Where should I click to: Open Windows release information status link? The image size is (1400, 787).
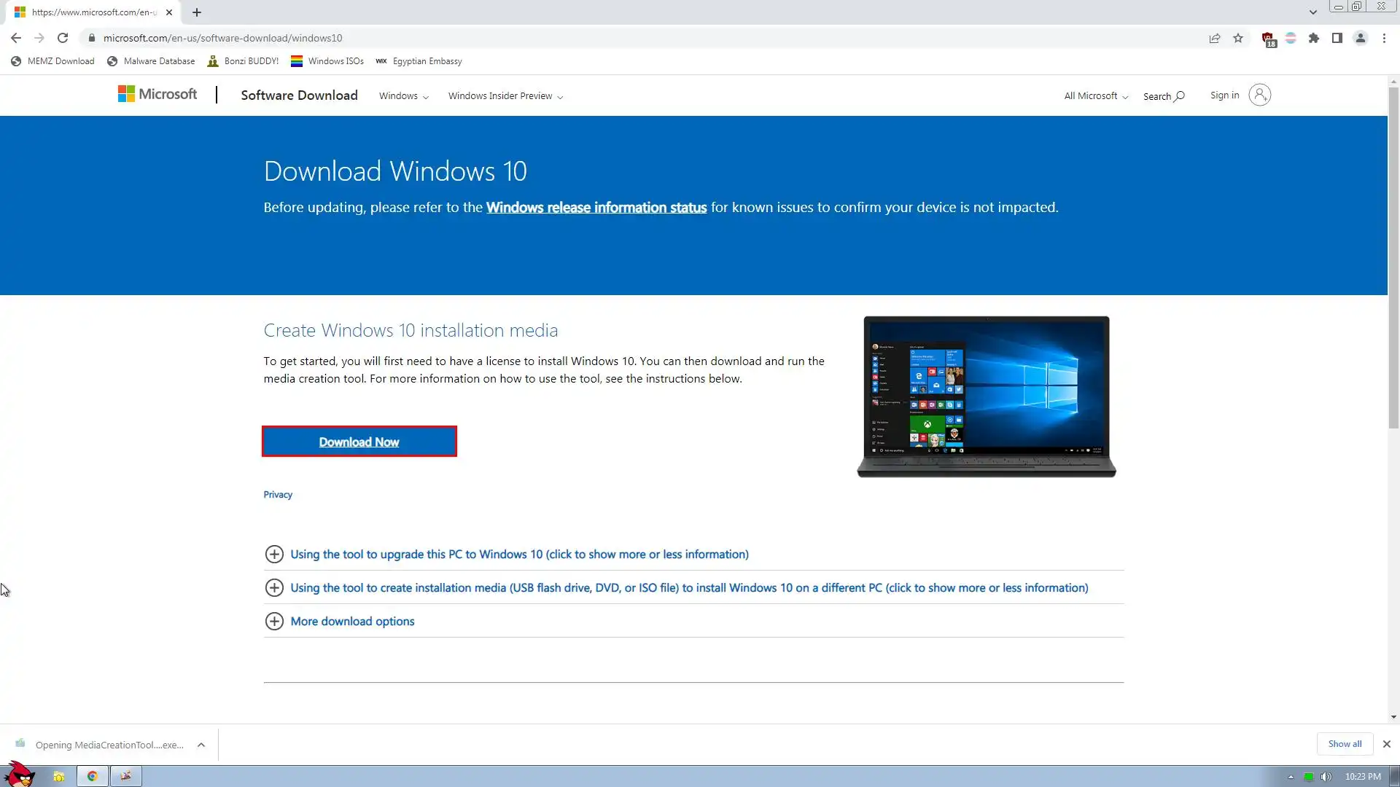pyautogui.click(x=596, y=208)
